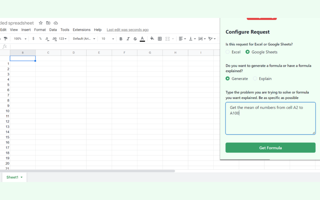
Task: Format selection as percent
Action: (x=40, y=38)
